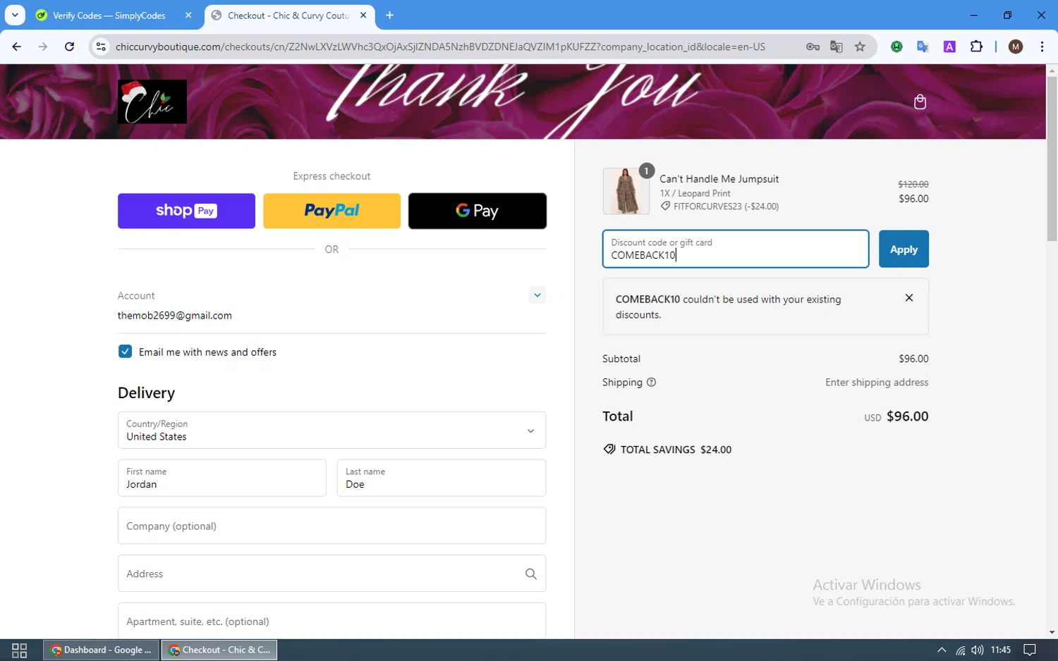
Task: Click the 11:45 system clock
Action: pyautogui.click(x=1001, y=650)
